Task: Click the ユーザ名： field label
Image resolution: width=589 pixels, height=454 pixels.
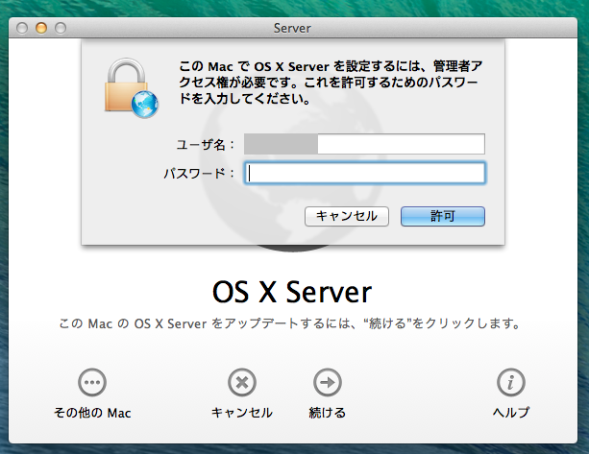Action: pyautogui.click(x=206, y=144)
